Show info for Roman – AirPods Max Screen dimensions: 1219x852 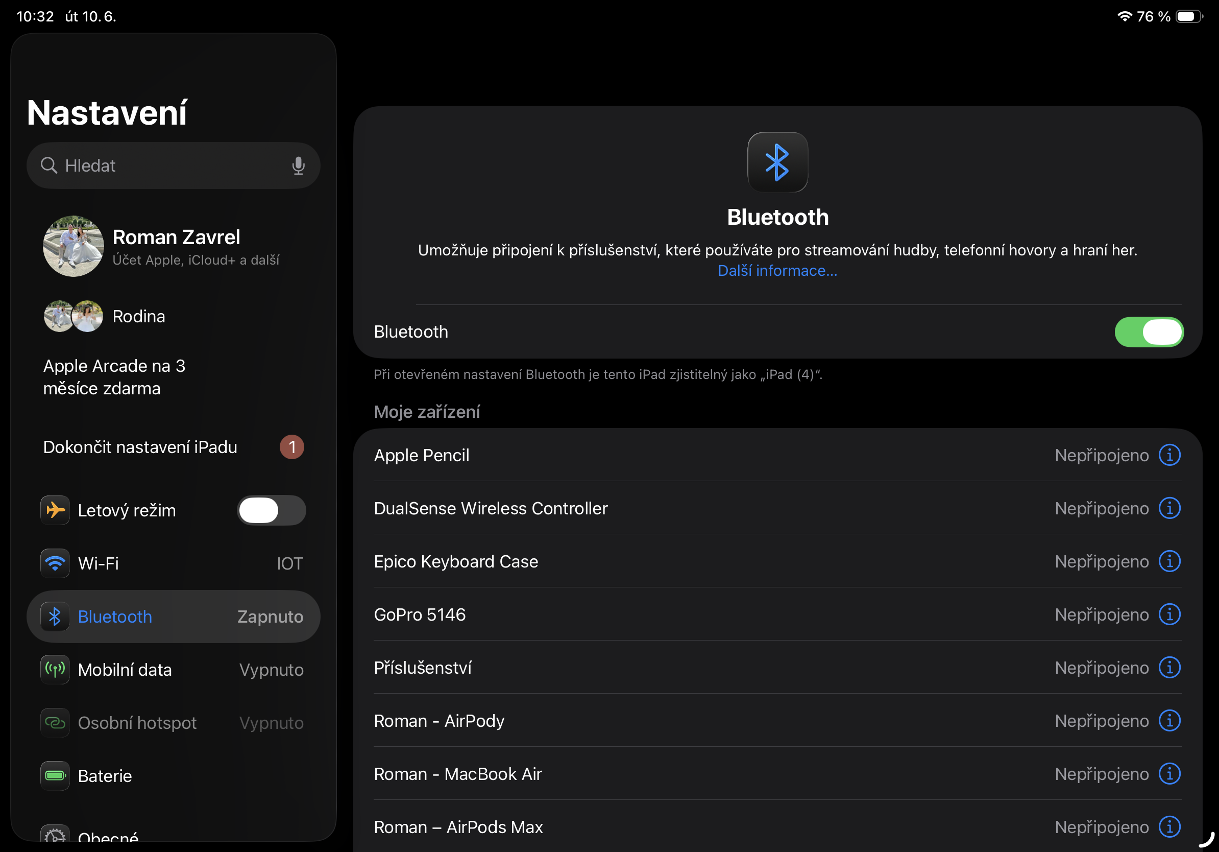1169,827
